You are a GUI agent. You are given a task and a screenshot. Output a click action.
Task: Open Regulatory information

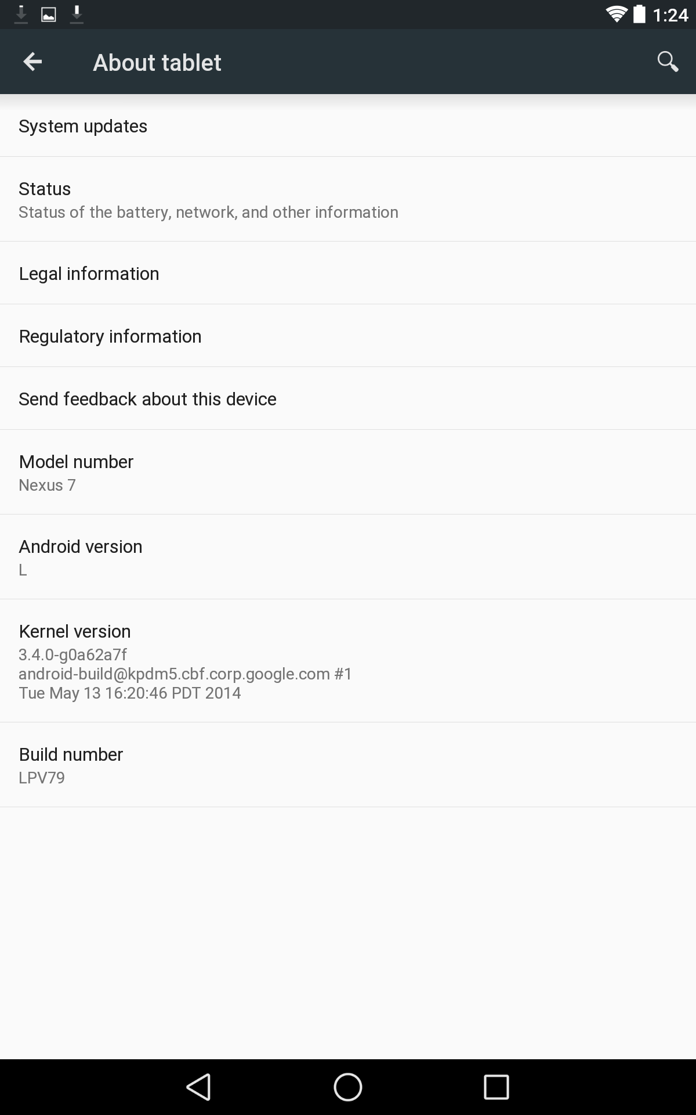pyautogui.click(x=348, y=336)
